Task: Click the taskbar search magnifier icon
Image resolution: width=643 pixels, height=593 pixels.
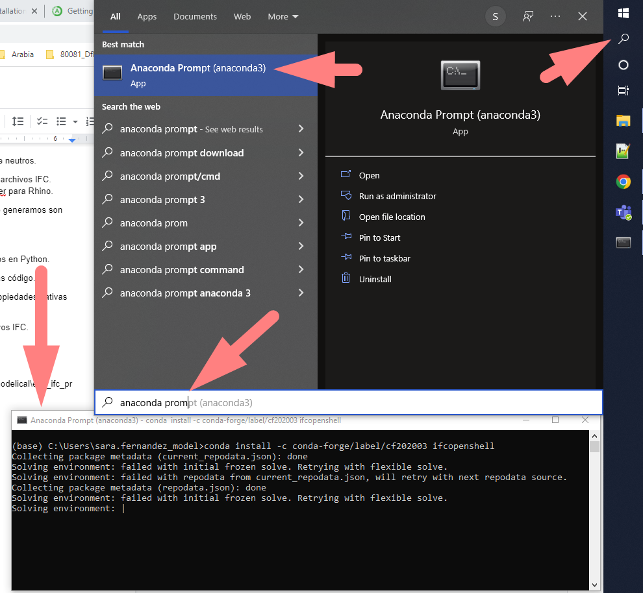Action: [x=624, y=39]
